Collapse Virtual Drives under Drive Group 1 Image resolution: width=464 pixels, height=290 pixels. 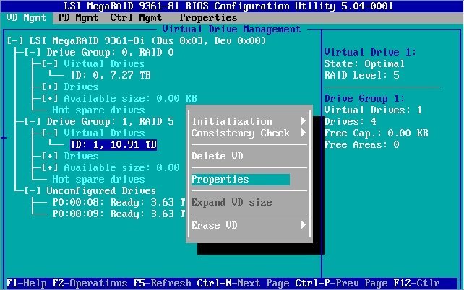pos(50,133)
